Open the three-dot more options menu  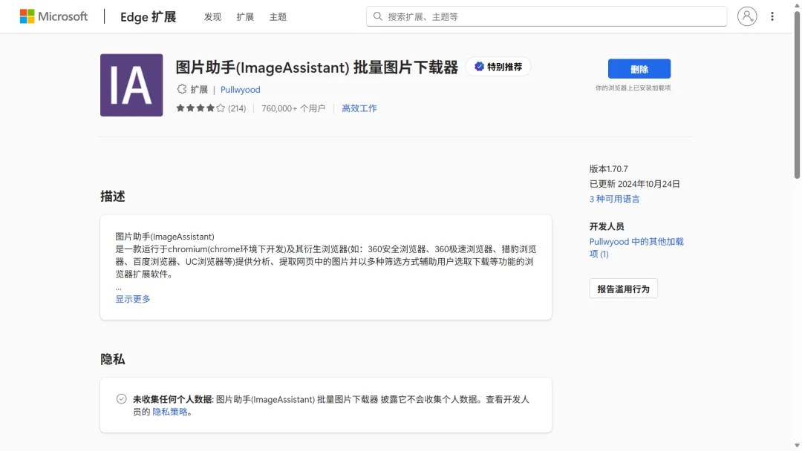[x=772, y=16]
